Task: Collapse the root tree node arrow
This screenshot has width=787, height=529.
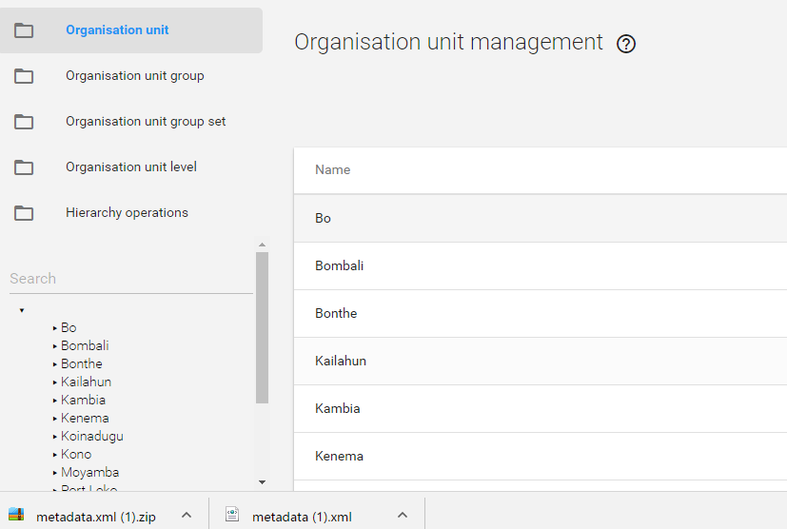Action: [22, 310]
